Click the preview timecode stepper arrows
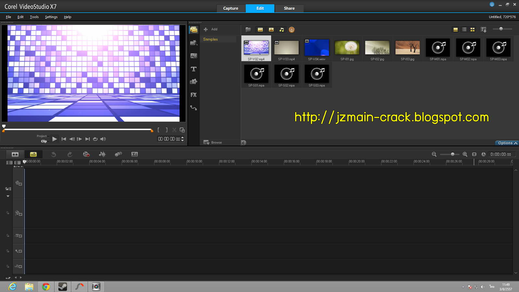This screenshot has width=519, height=292. click(x=183, y=139)
